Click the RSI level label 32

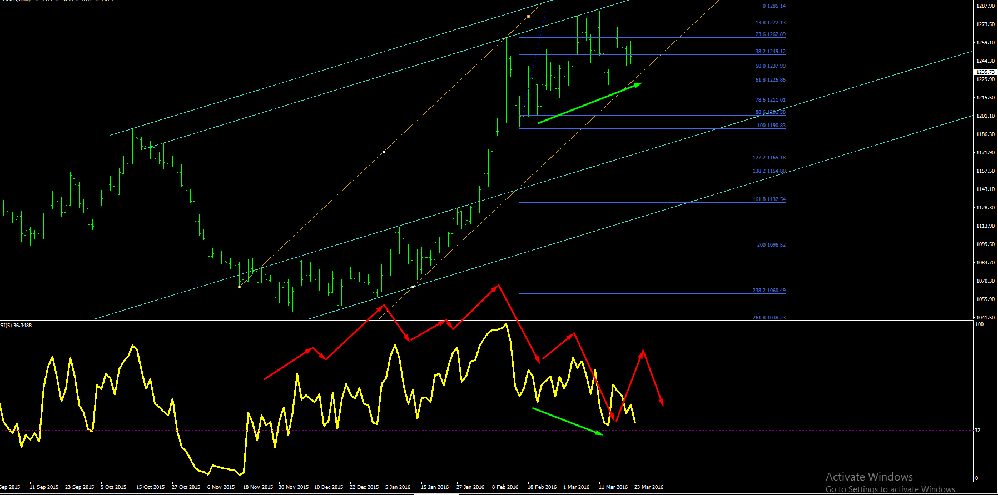pos(978,431)
